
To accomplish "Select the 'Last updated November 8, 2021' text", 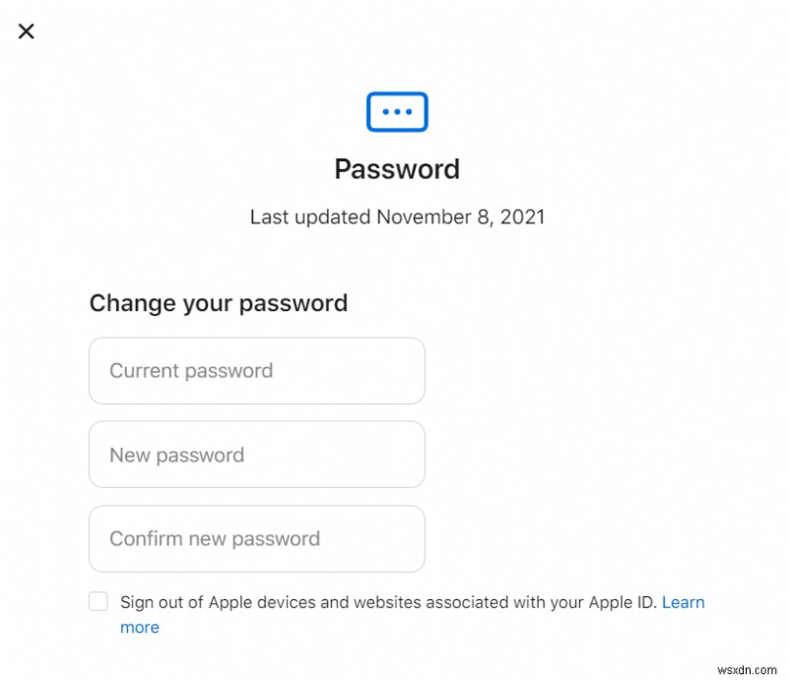I will [397, 217].
